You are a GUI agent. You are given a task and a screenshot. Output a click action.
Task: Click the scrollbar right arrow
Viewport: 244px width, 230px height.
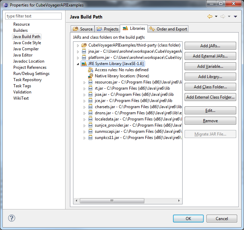click(179, 201)
